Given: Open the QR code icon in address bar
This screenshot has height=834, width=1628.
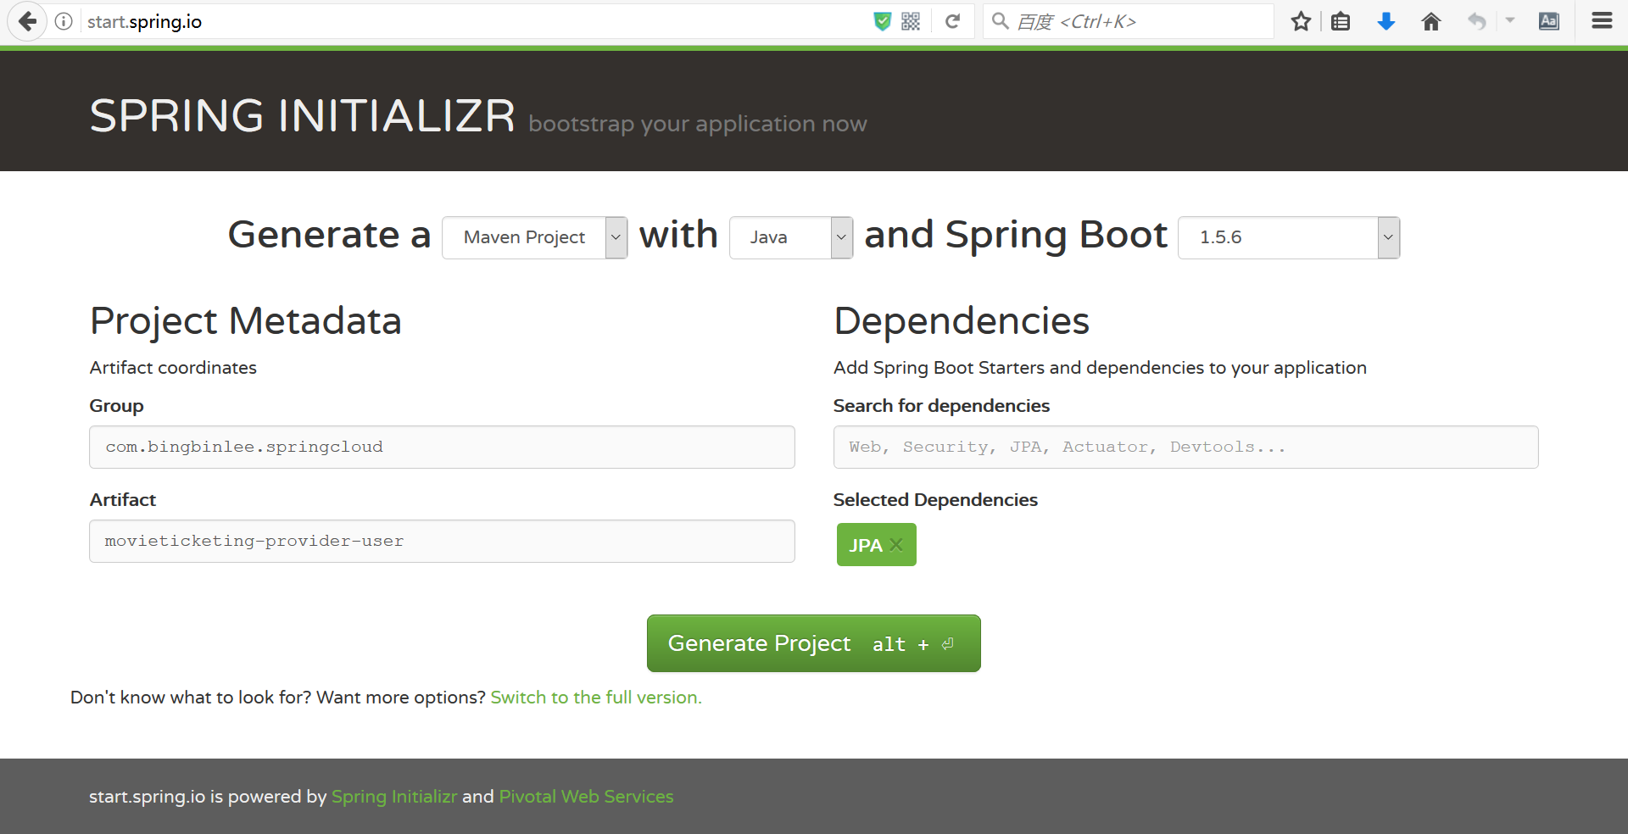Looking at the screenshot, I should coord(911,21).
